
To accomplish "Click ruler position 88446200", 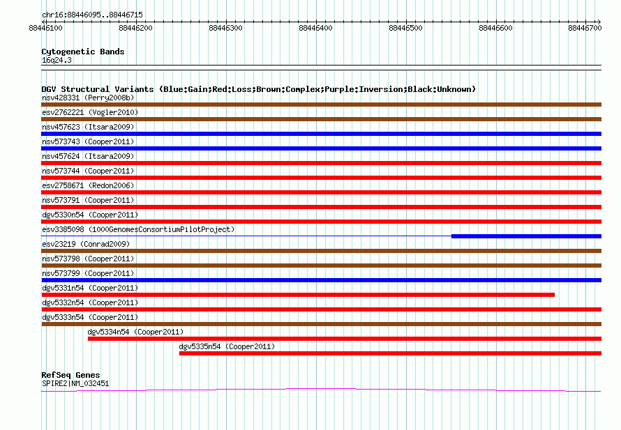I will (135, 28).
